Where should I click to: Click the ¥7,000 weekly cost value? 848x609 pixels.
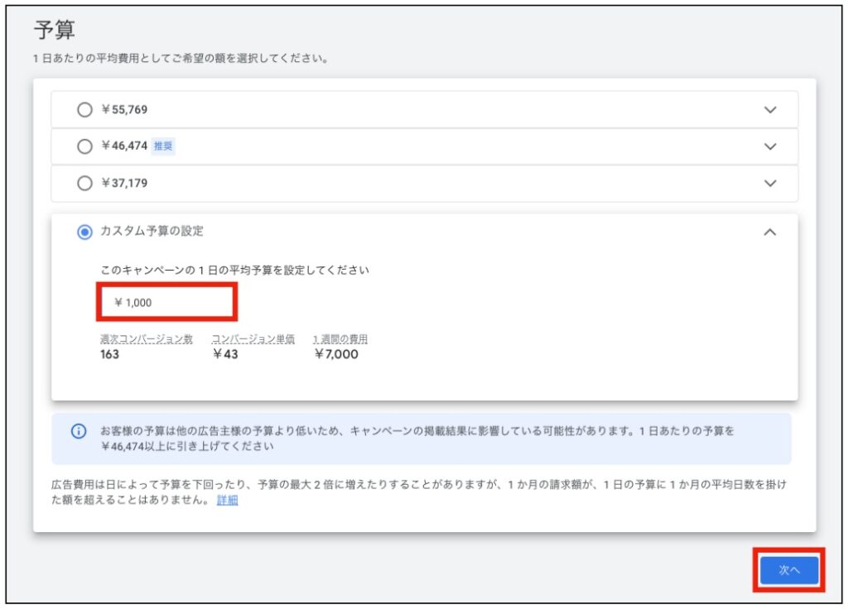336,354
